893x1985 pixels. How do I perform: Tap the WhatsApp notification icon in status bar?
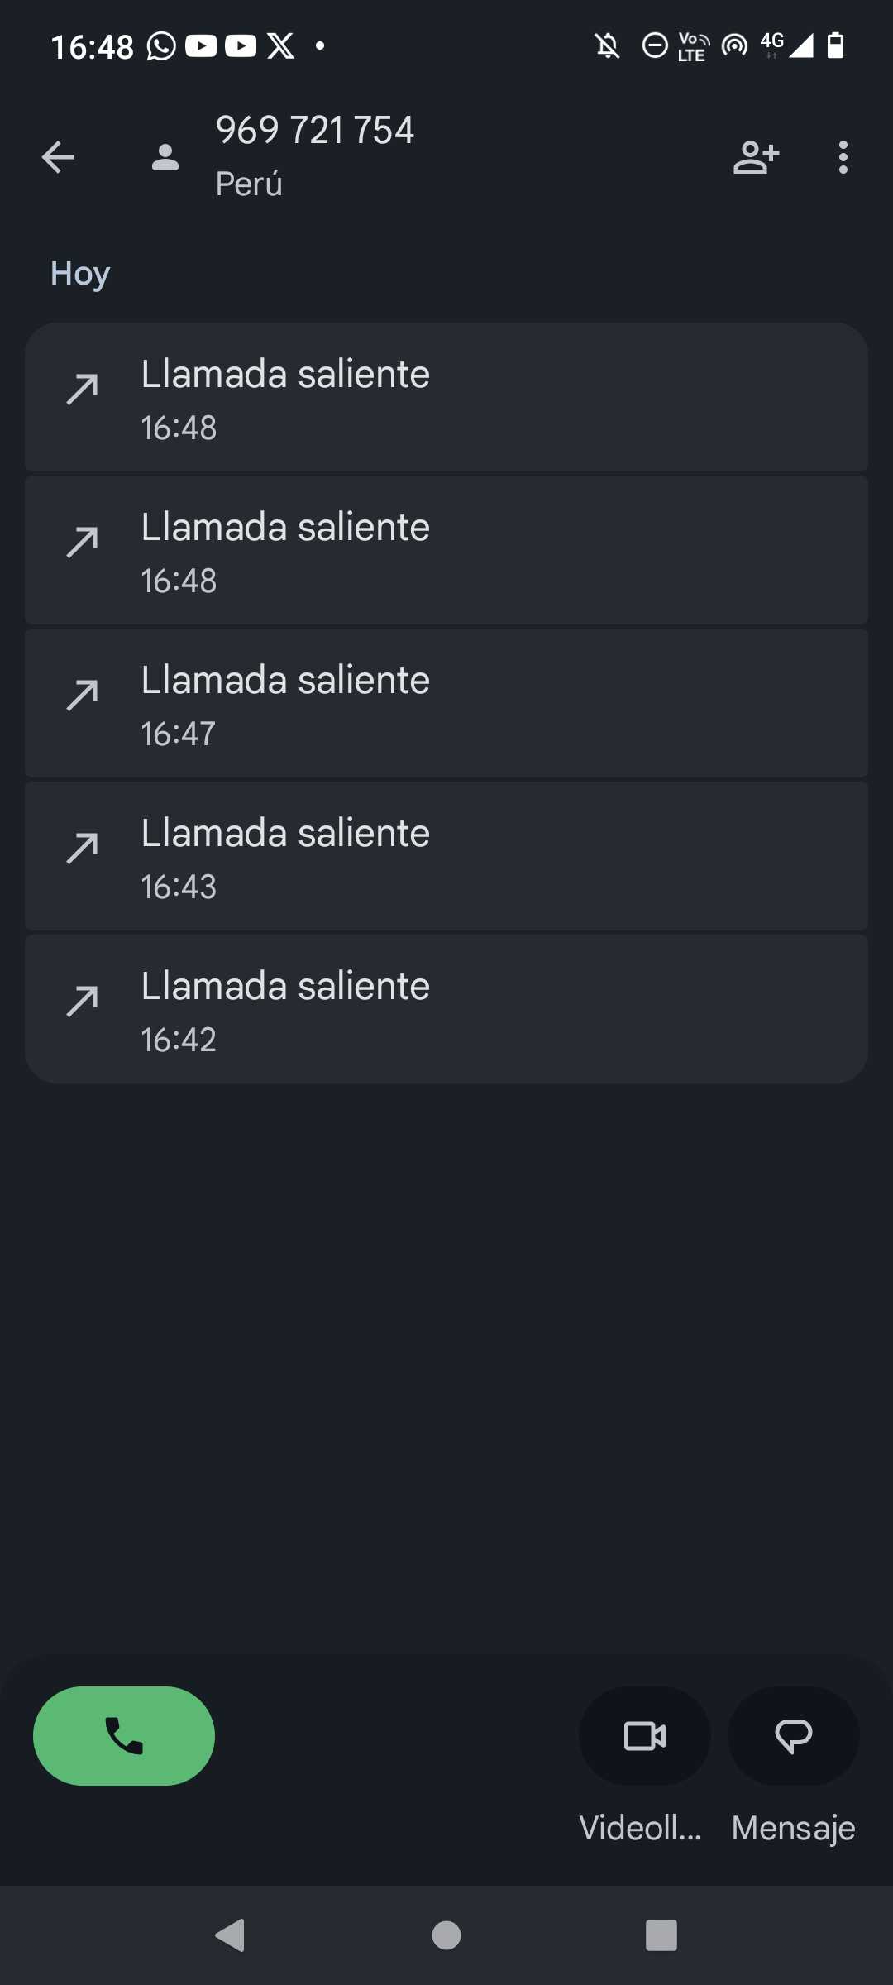click(161, 46)
